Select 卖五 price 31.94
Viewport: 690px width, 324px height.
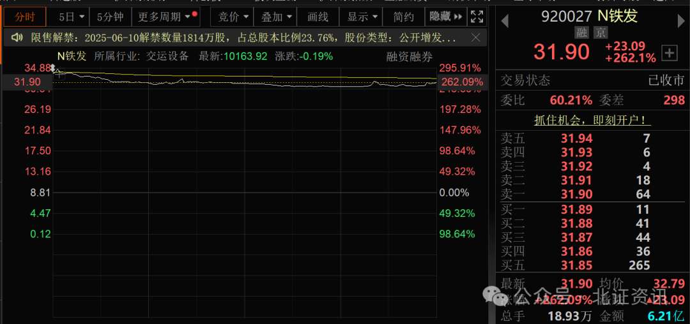[x=577, y=139]
